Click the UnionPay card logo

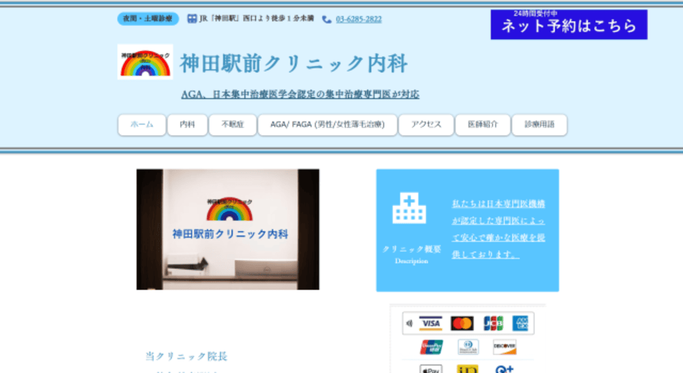tap(431, 347)
